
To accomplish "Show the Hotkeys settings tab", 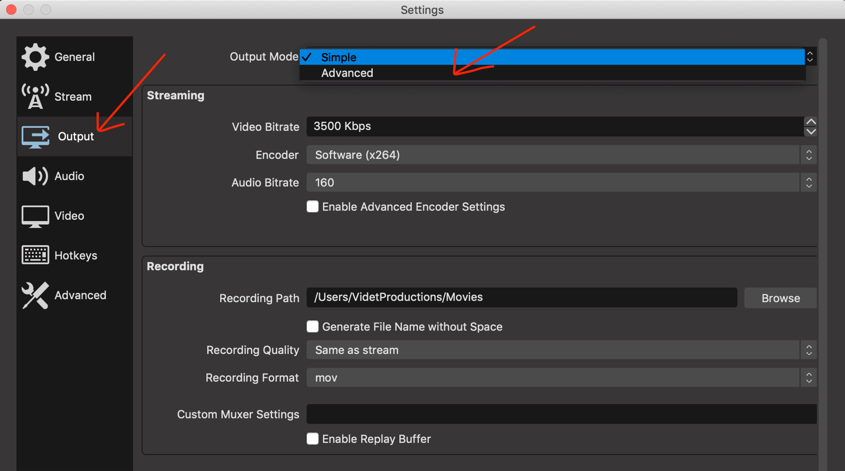I will (x=74, y=256).
